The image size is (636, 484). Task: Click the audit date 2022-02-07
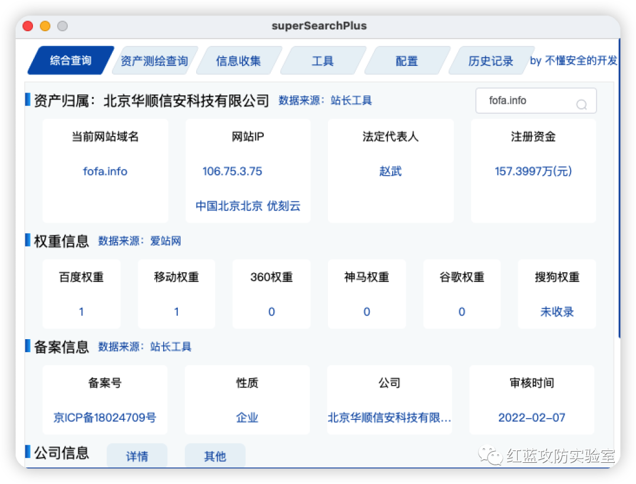coord(532,417)
